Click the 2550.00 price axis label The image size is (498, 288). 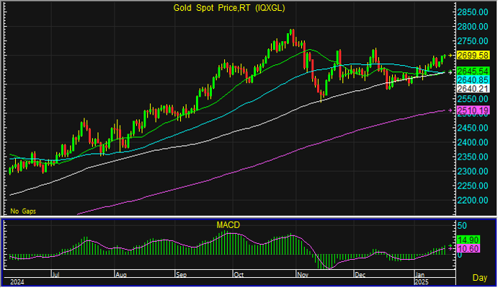[x=473, y=99]
